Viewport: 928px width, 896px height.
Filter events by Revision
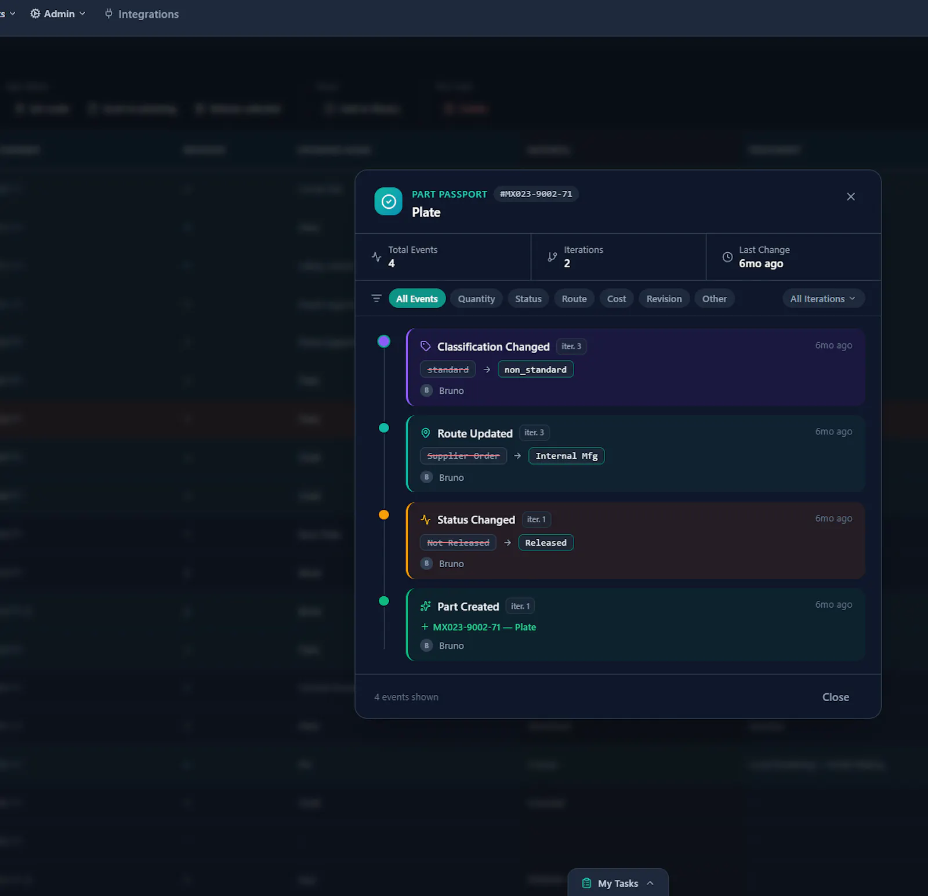tap(664, 299)
